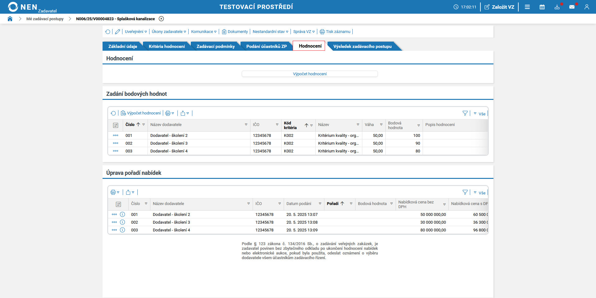Open the Výsledek zadávacího postupu tab
Viewport: 596px width, 298px height.
pyautogui.click(x=362, y=46)
